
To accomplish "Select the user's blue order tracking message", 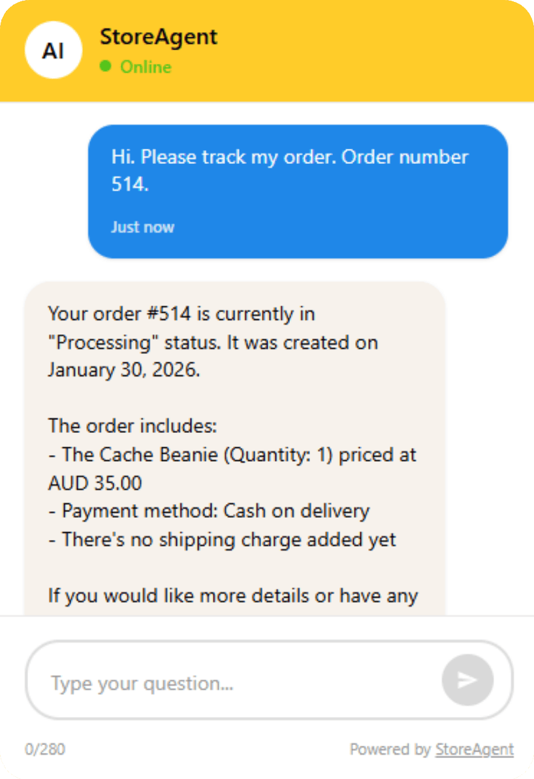I will [x=298, y=189].
